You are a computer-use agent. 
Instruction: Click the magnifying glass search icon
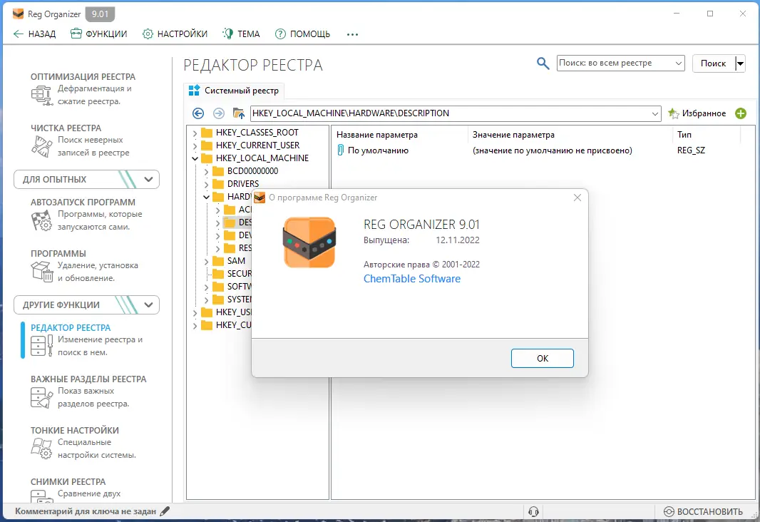tap(543, 63)
